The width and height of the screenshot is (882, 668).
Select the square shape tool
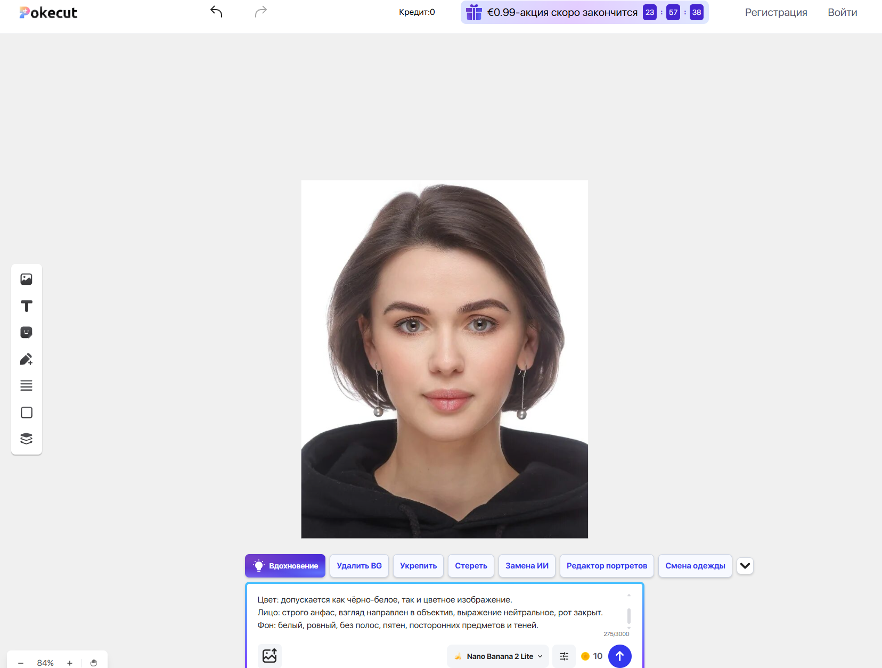(x=26, y=413)
